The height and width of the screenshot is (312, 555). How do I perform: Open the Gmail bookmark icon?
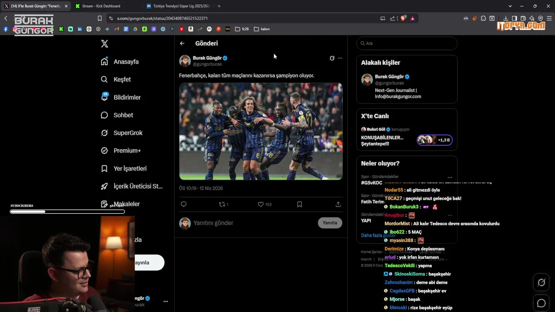click(117, 29)
